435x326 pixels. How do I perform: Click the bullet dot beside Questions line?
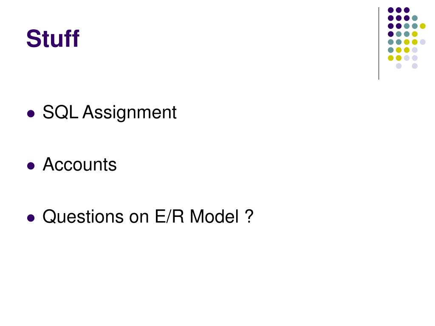point(31,218)
